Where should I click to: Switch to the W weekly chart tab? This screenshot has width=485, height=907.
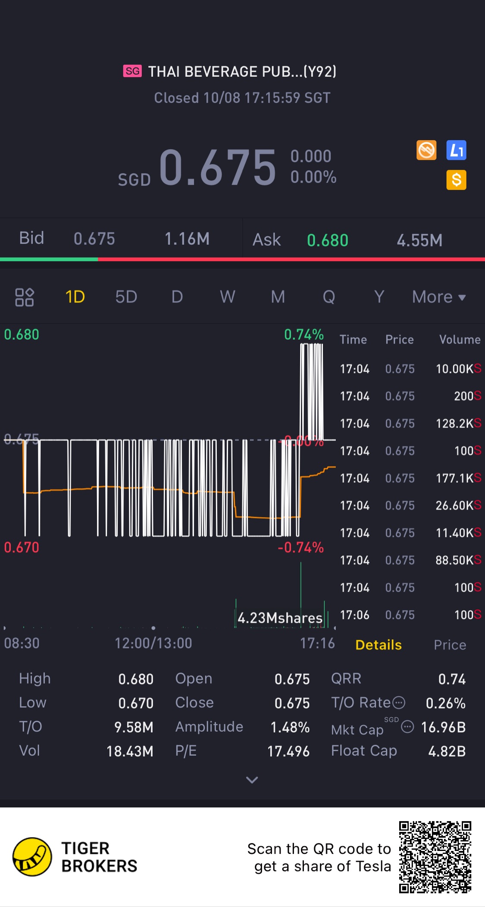click(x=228, y=297)
